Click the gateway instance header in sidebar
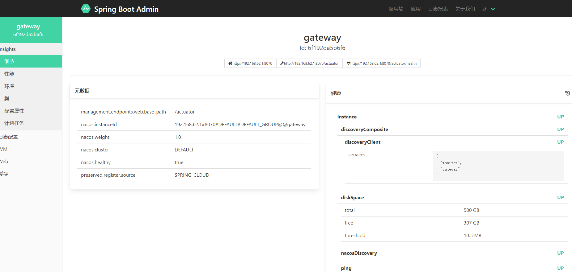 [x=31, y=30]
